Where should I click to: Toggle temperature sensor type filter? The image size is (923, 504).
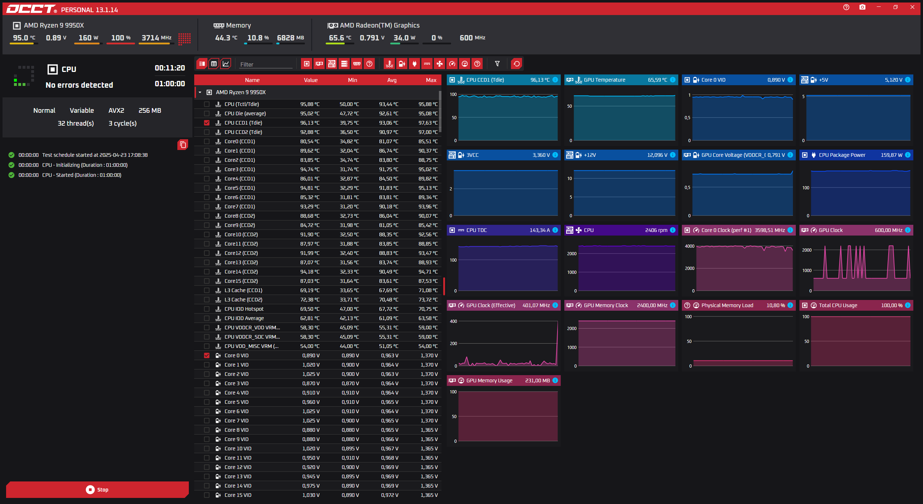click(389, 64)
